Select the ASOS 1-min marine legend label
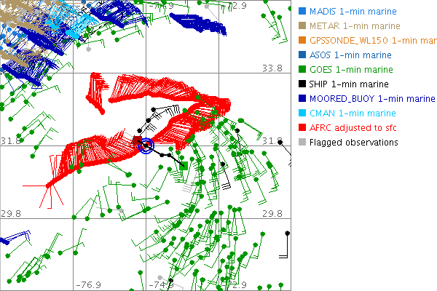This screenshot has width=437, height=291. coord(350,55)
